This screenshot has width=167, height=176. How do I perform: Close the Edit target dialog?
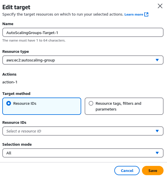(x=160, y=6)
